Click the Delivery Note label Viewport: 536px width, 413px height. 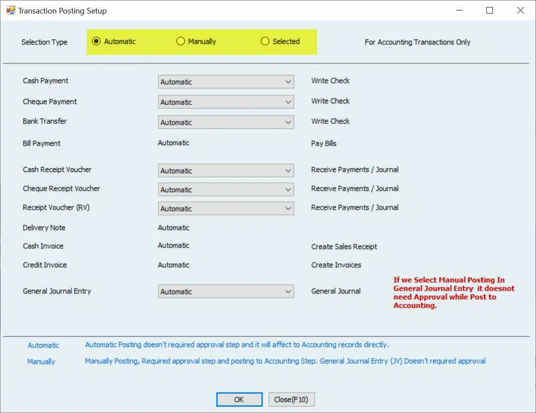click(x=44, y=228)
